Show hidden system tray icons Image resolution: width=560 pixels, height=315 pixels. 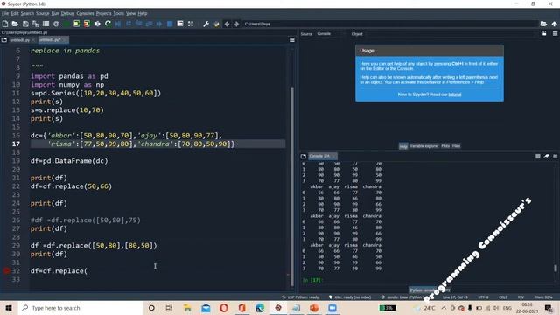click(444, 308)
